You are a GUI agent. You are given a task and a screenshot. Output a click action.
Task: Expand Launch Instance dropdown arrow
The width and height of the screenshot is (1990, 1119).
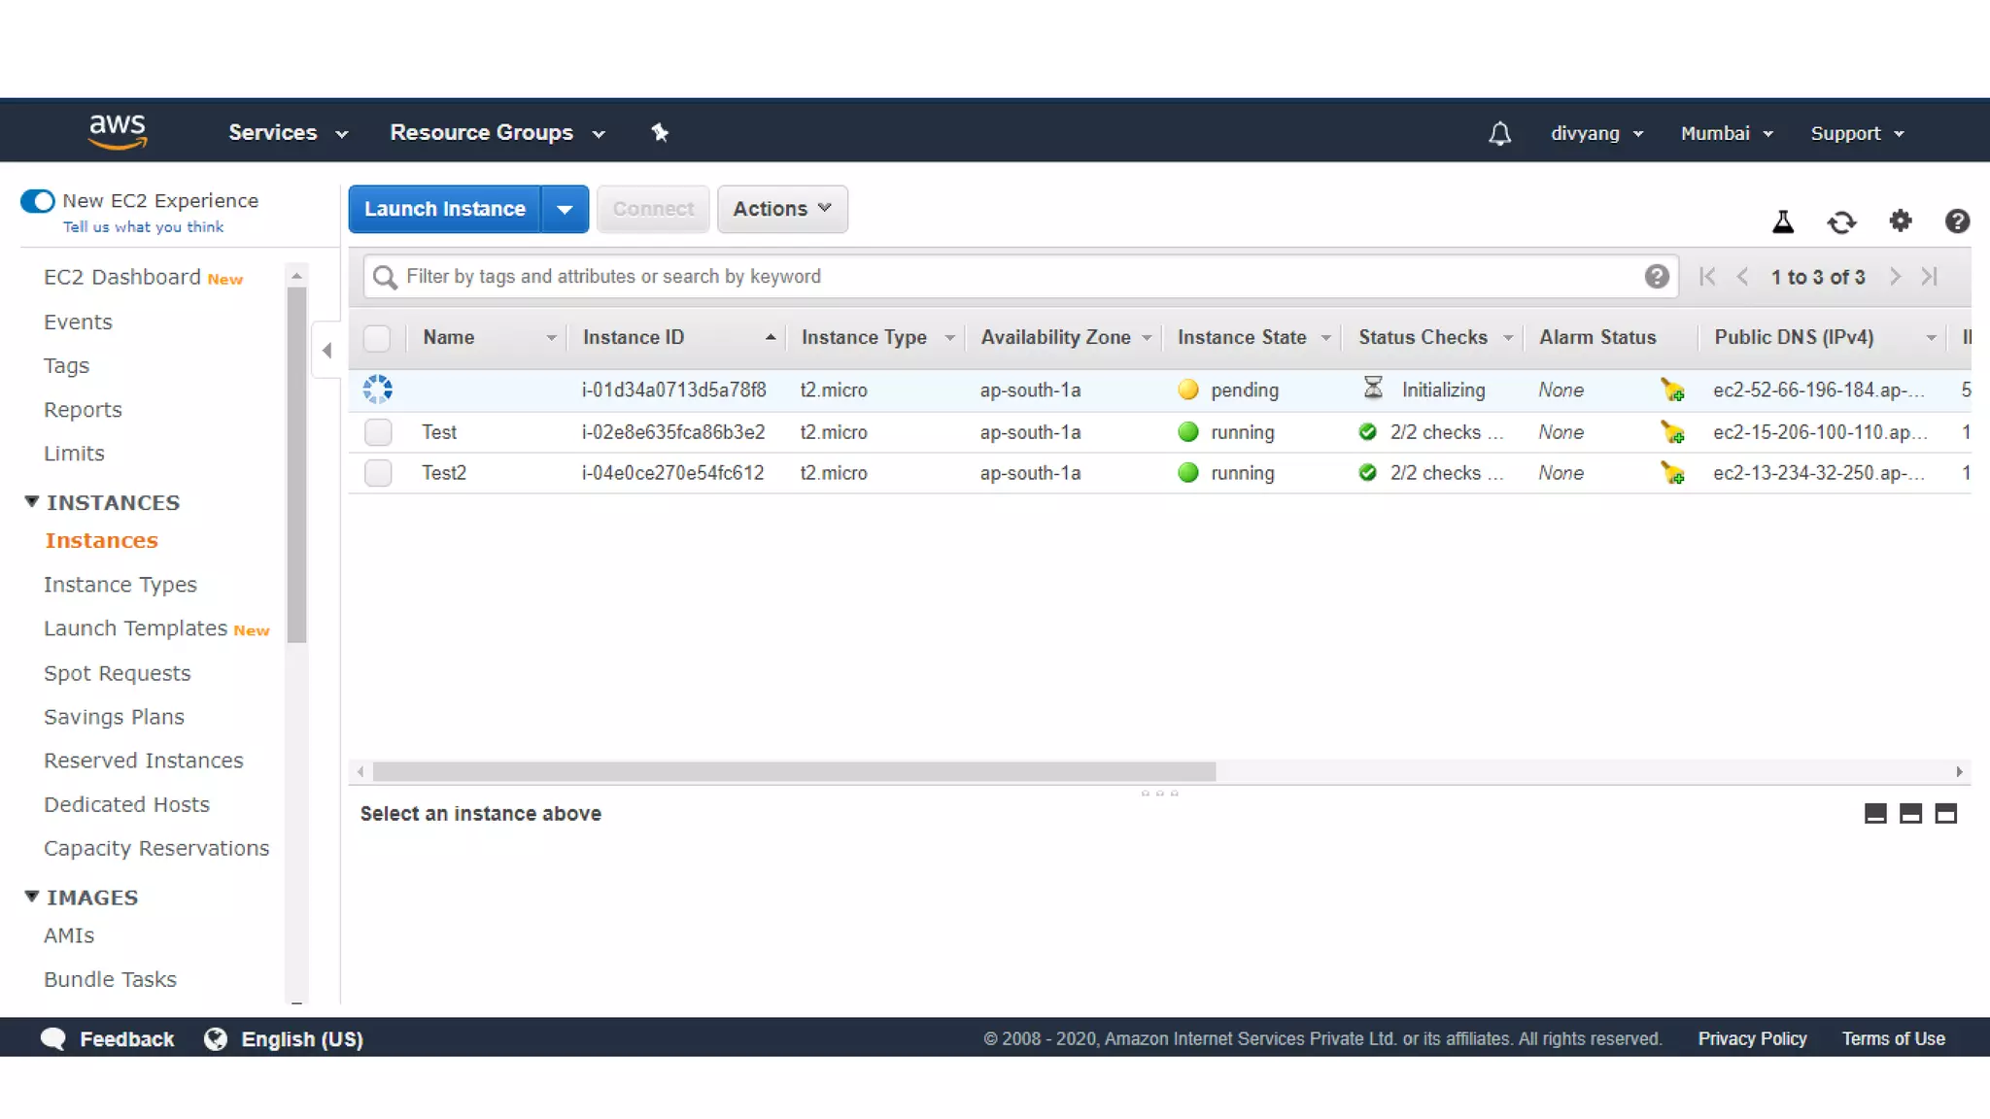point(565,209)
